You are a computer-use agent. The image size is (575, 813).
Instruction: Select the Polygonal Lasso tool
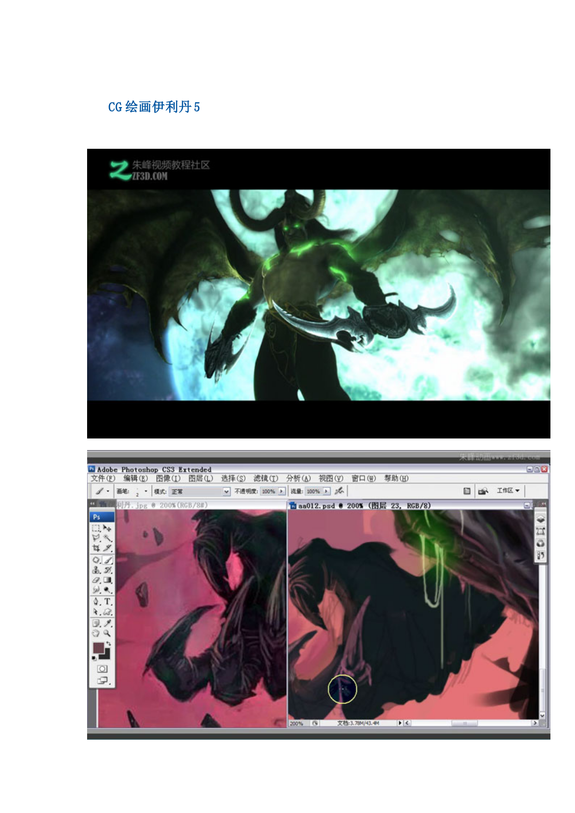coord(96,538)
